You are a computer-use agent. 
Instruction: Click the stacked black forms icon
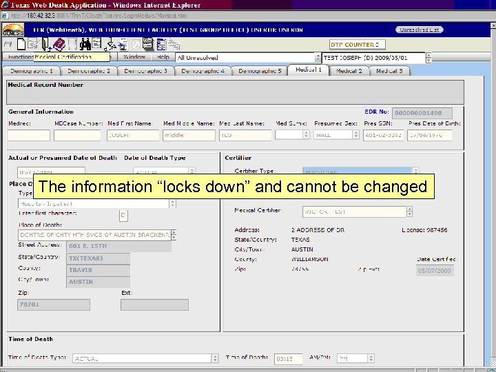147,44
